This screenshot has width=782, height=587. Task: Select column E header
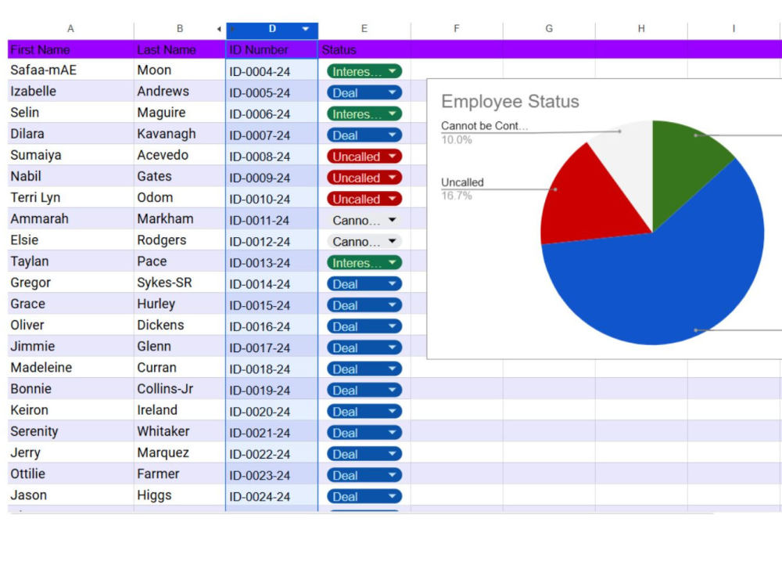pos(364,29)
